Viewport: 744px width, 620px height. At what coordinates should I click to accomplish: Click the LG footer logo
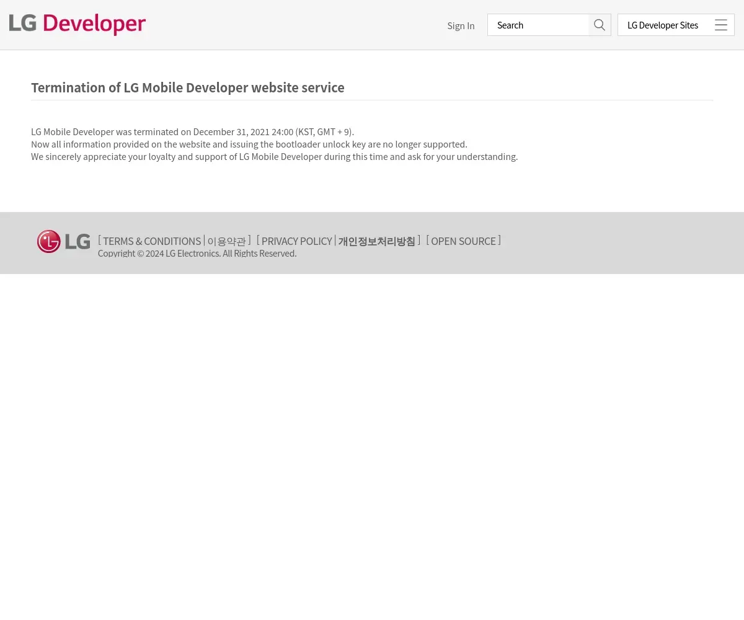point(63,242)
